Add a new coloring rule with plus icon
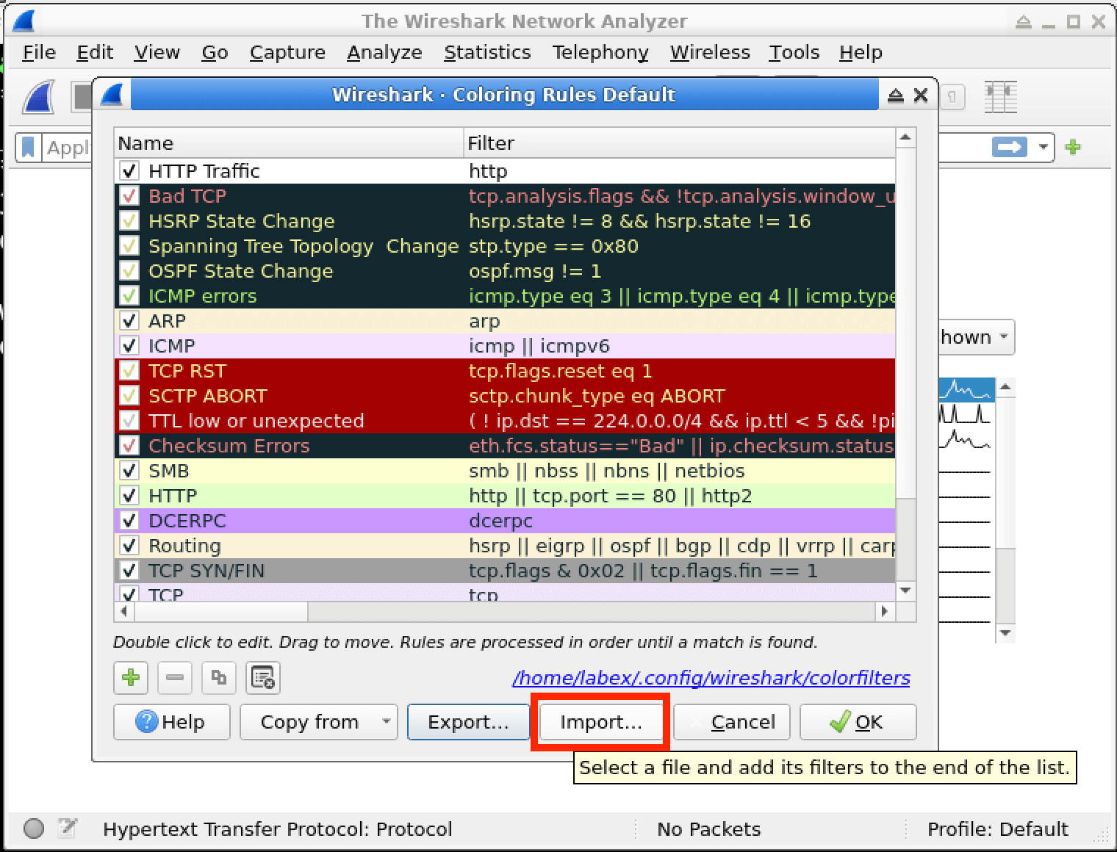Viewport: 1117px width, 852px height. click(131, 677)
